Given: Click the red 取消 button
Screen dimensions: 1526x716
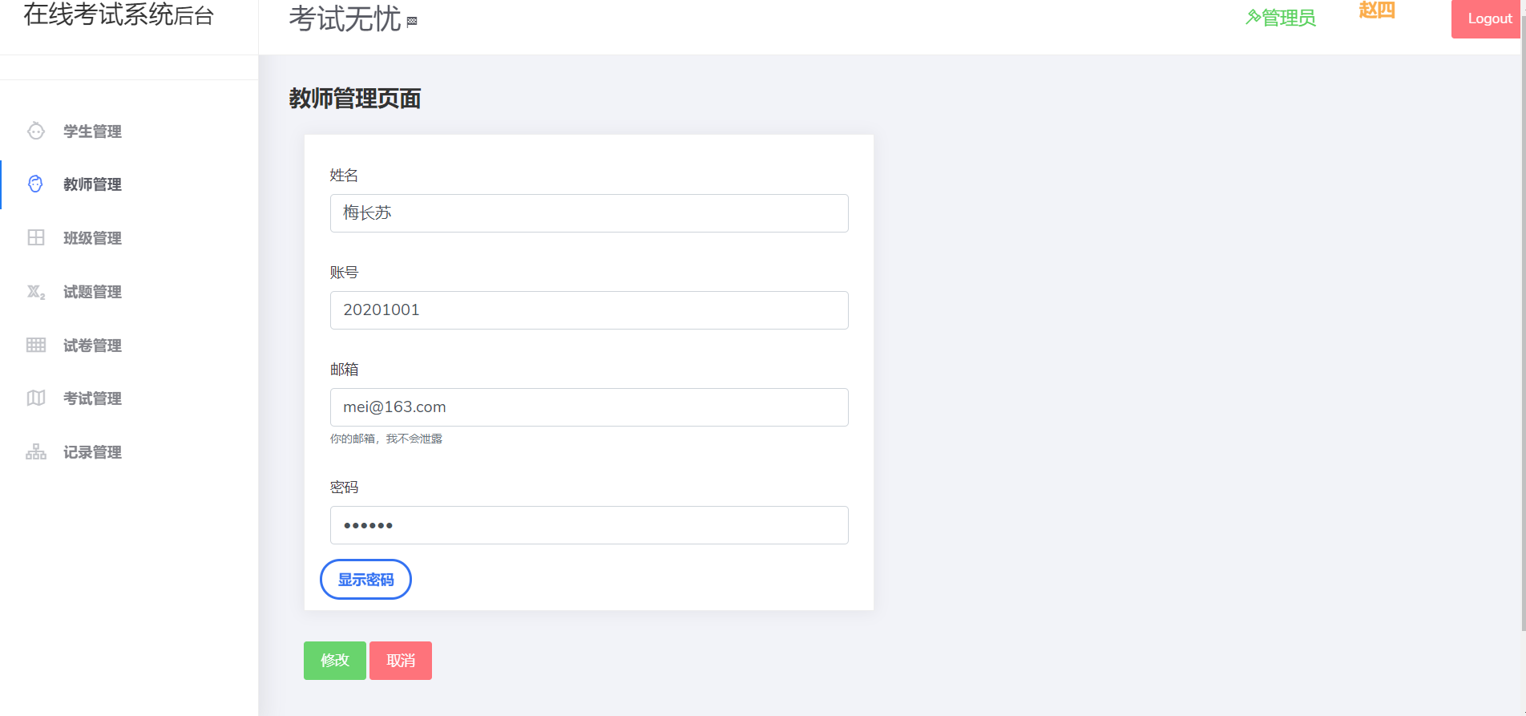Looking at the screenshot, I should pos(401,661).
